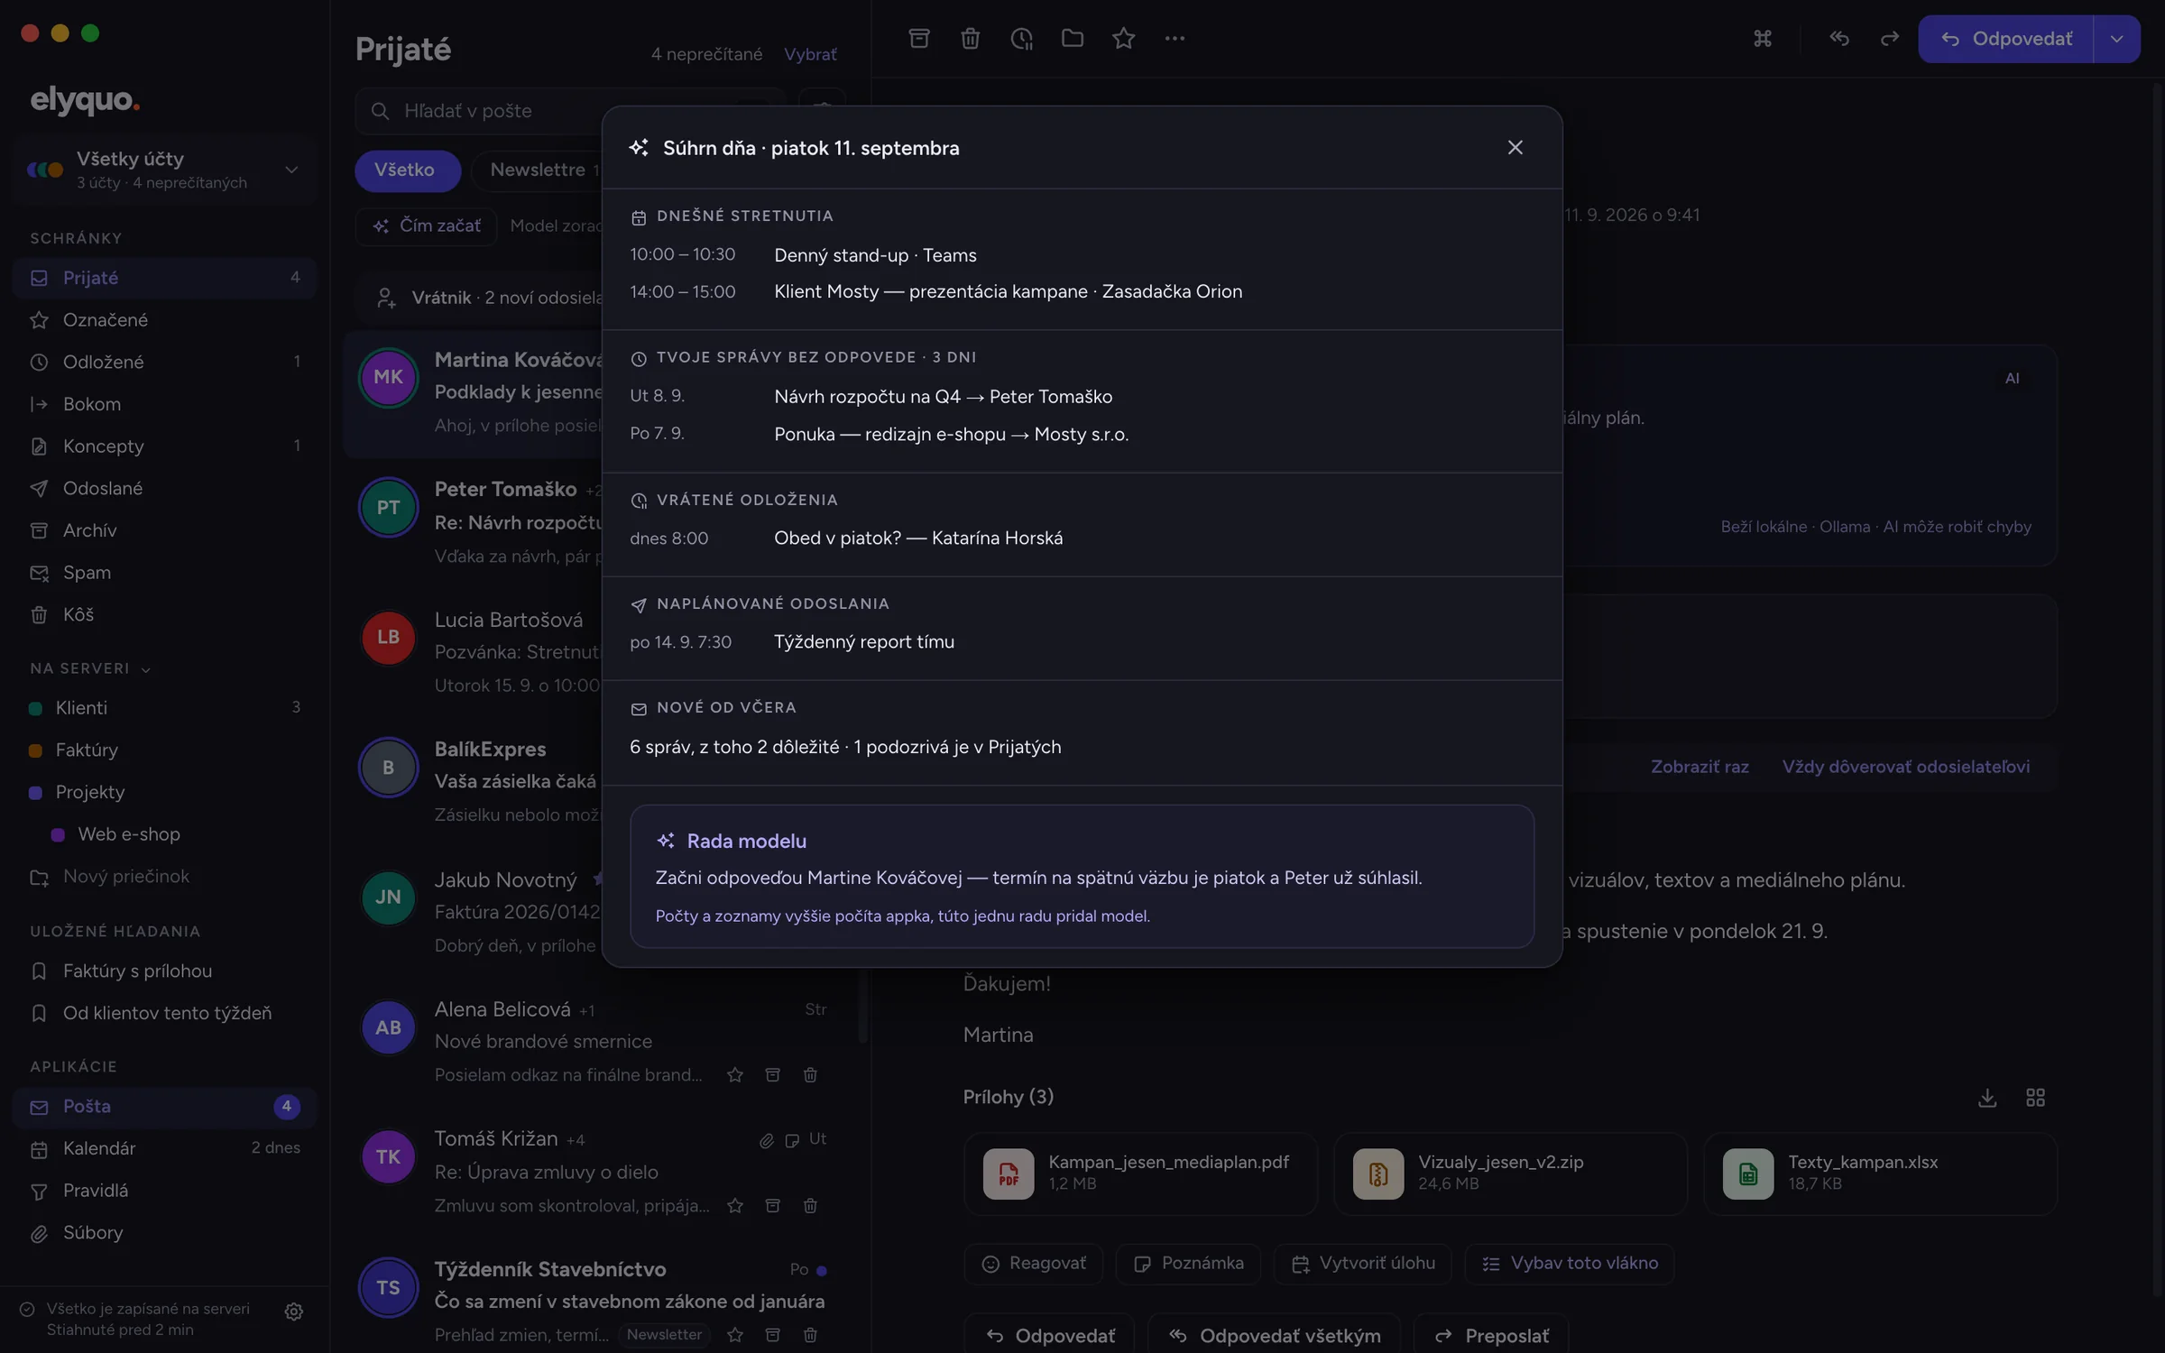Image resolution: width=2165 pixels, height=1353 pixels.
Task: Collapse the Na serveri folder section
Action: click(x=90, y=668)
